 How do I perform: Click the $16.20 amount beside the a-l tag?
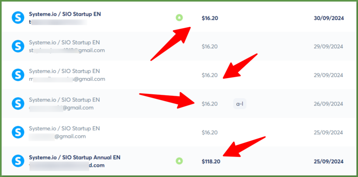[210, 104]
